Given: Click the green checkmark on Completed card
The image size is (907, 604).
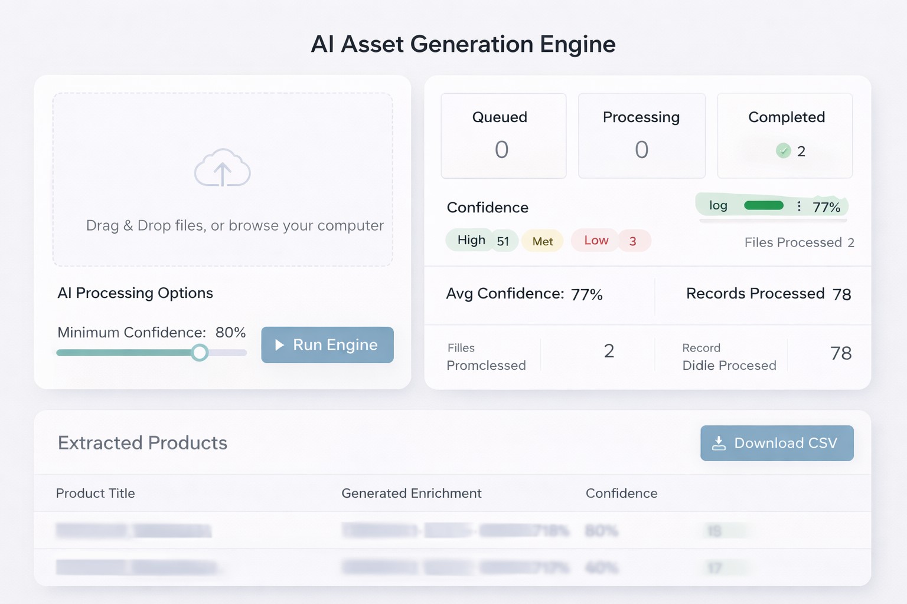Looking at the screenshot, I should [x=784, y=151].
